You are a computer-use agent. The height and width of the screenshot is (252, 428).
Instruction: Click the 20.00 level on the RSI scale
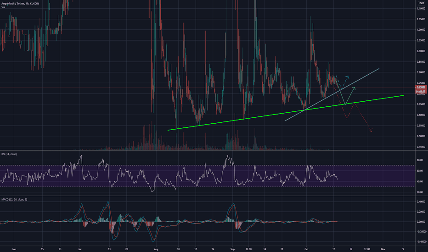420,192
